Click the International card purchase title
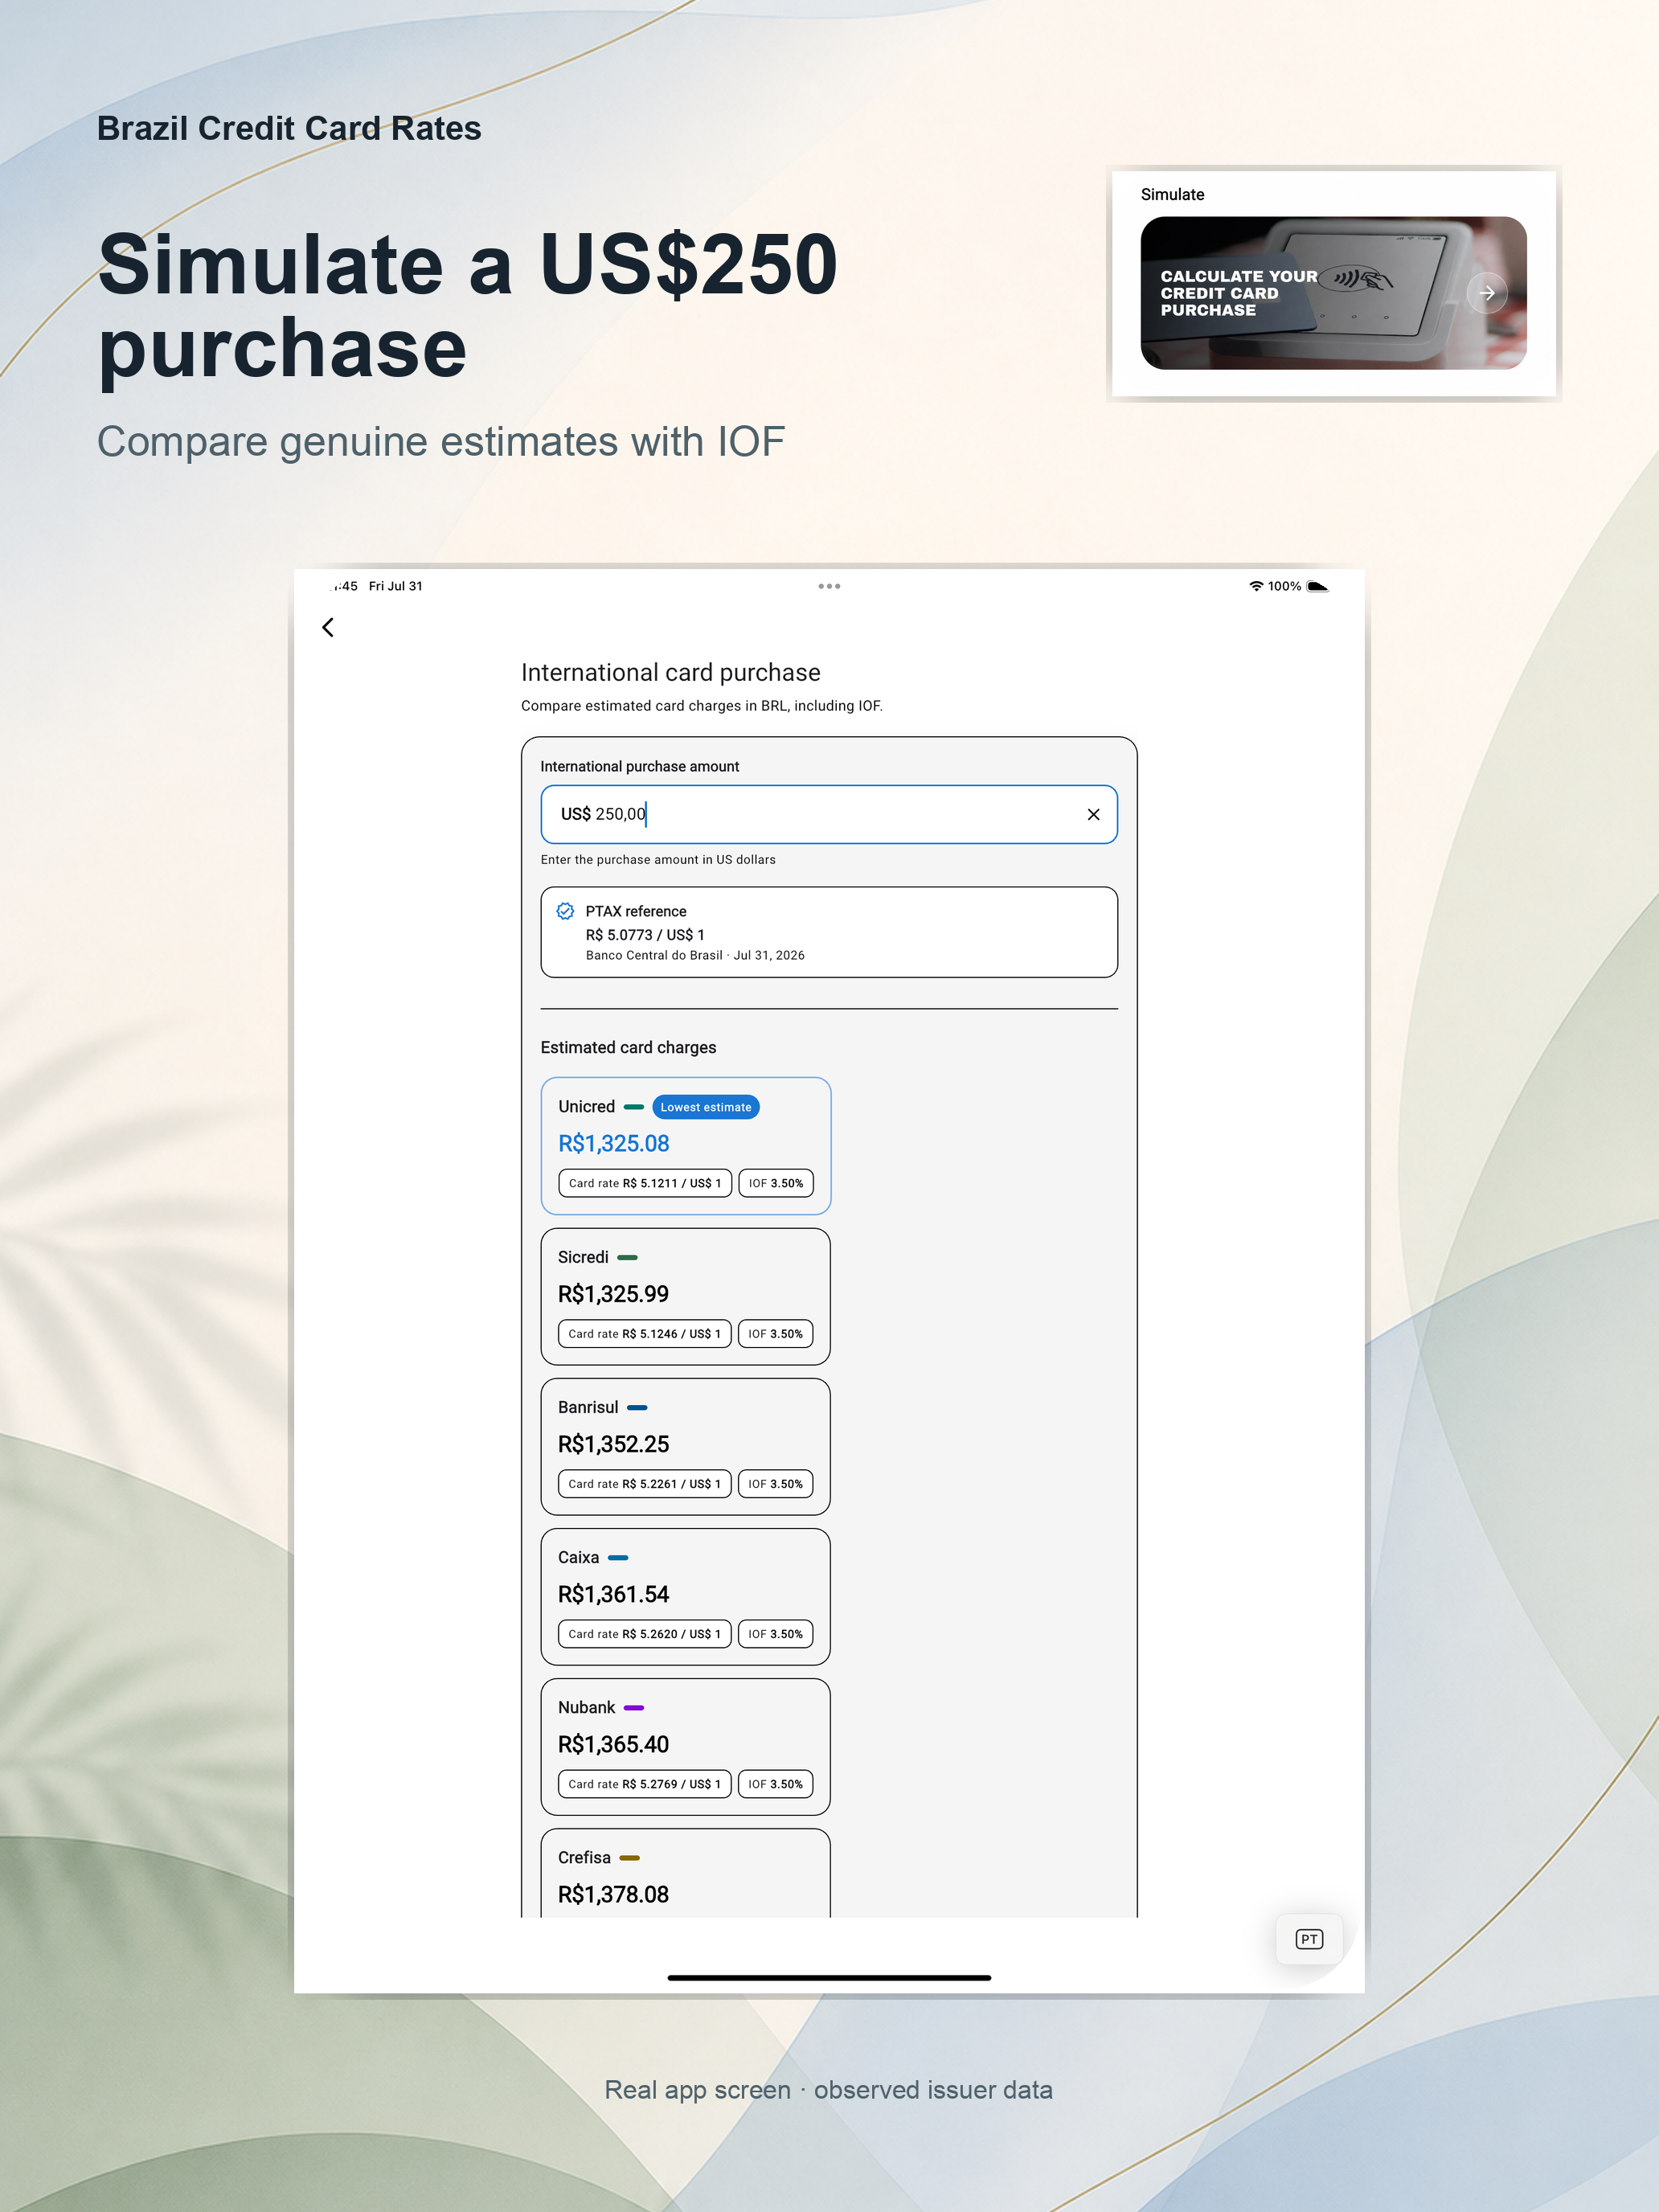The image size is (1659, 2212). point(671,672)
